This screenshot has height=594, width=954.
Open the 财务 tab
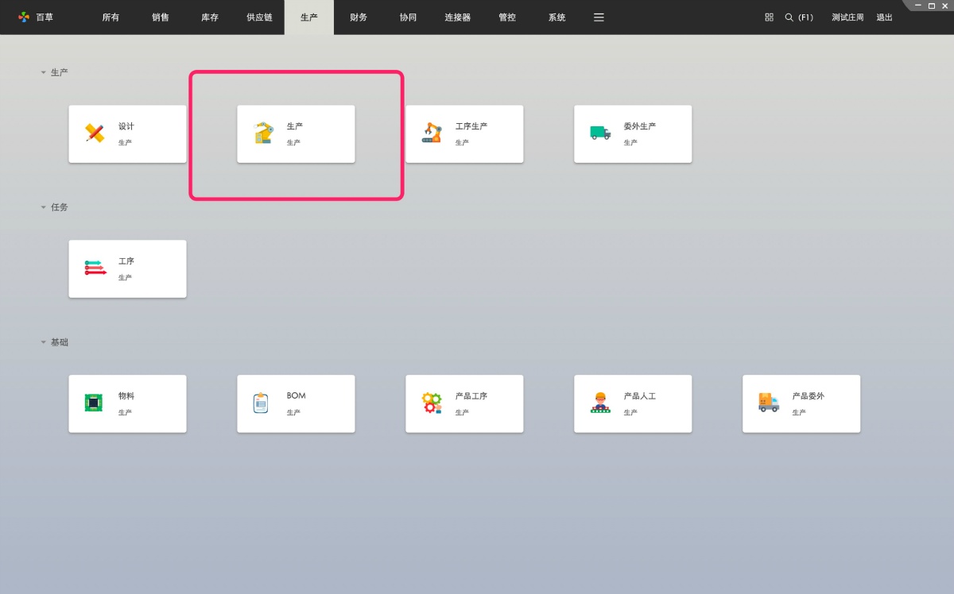(x=359, y=17)
